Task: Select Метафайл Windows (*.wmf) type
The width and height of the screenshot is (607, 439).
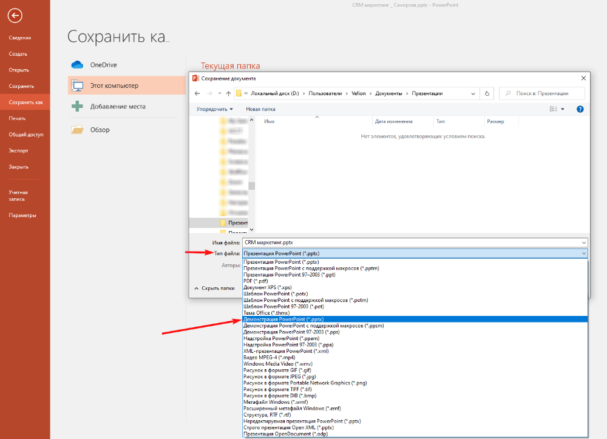Action: click(415, 402)
